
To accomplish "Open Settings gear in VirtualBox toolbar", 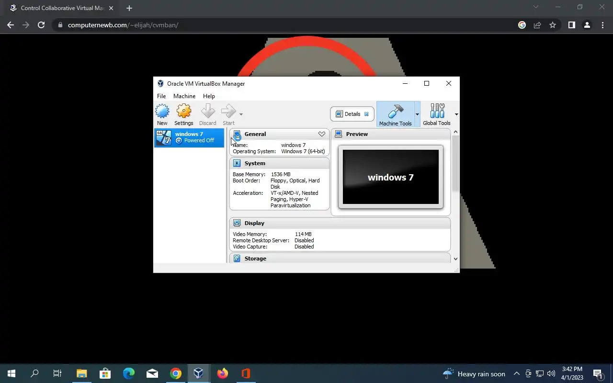I will 184,111.
